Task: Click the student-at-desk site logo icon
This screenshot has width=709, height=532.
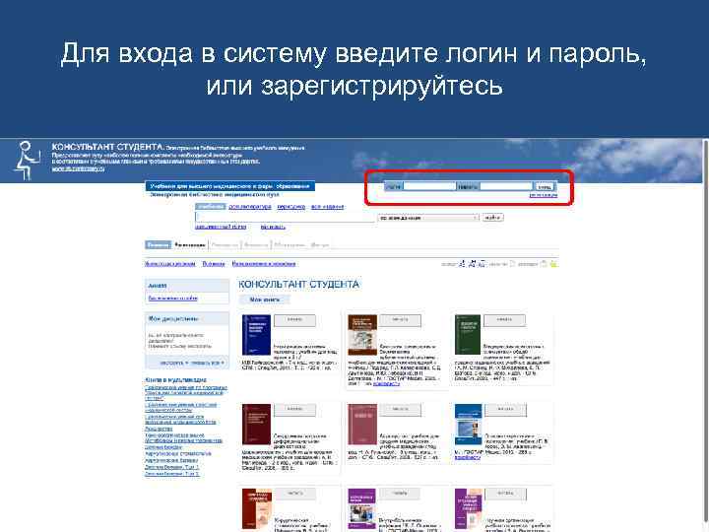Action: tap(27, 161)
